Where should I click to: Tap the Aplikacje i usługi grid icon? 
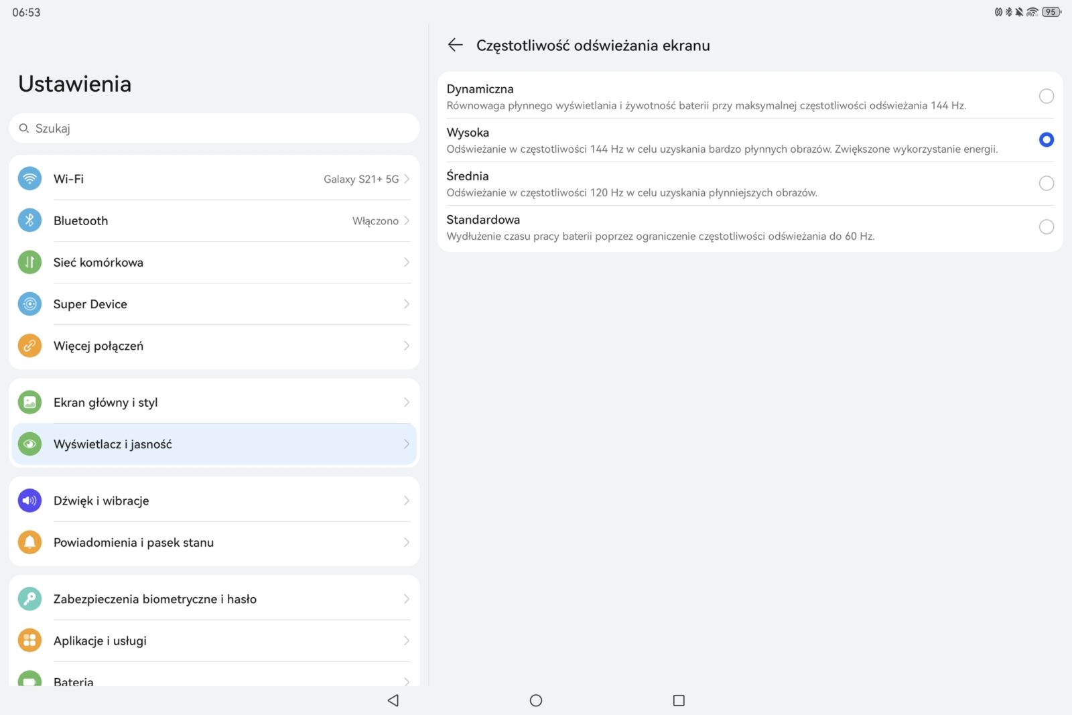tap(29, 641)
